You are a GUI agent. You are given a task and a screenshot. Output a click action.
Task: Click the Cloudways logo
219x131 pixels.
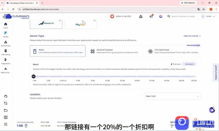[16, 16]
